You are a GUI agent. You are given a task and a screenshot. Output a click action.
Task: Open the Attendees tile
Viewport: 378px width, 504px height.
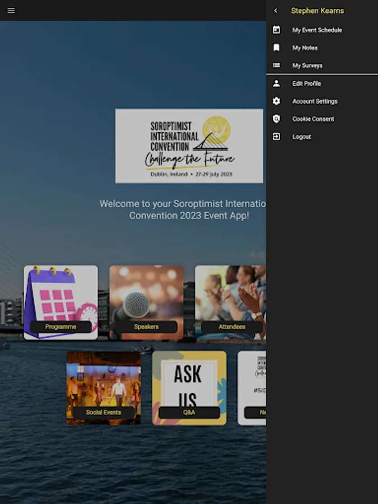click(x=231, y=302)
